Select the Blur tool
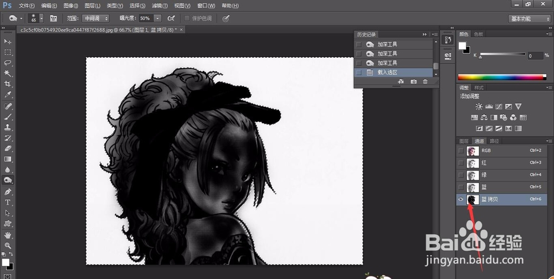The width and height of the screenshot is (554, 279). tap(7, 170)
